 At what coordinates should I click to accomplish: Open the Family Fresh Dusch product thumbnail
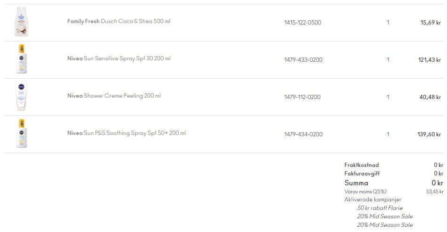pos(21,22)
